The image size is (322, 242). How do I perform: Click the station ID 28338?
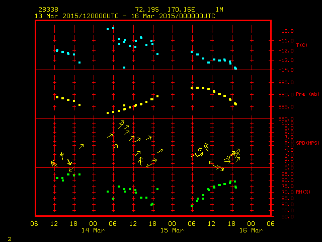click(47, 10)
